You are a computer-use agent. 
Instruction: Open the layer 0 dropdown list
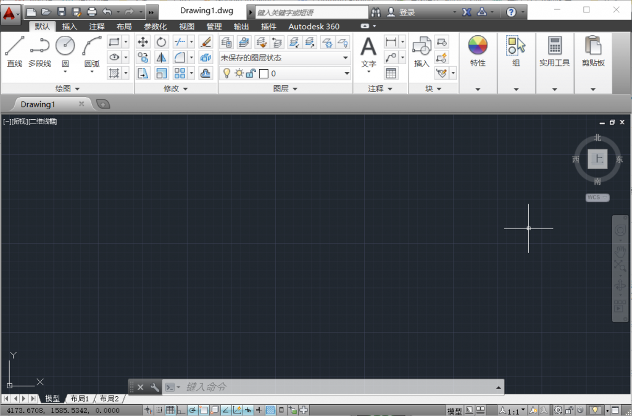(x=347, y=73)
